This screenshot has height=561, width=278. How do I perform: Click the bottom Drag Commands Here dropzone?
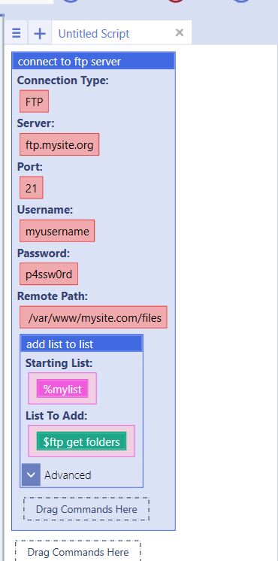tap(78, 552)
